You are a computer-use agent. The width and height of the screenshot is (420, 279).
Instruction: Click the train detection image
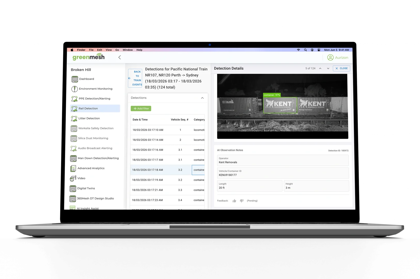tap(283, 106)
